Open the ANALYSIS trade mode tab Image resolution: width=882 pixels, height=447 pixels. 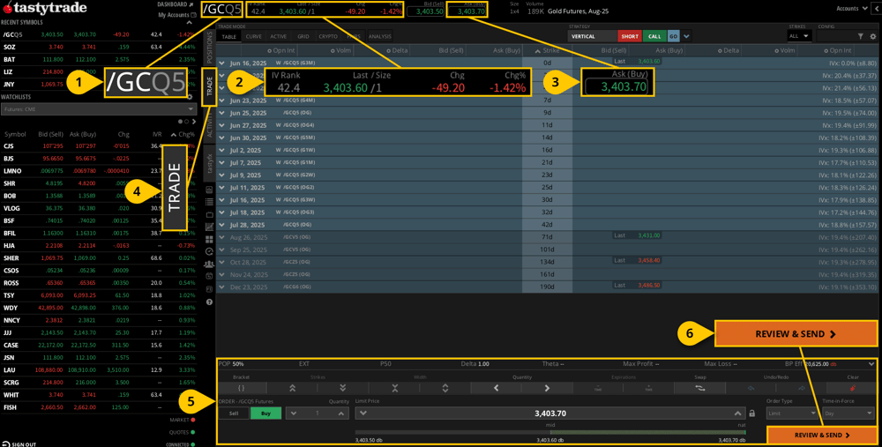tap(379, 36)
